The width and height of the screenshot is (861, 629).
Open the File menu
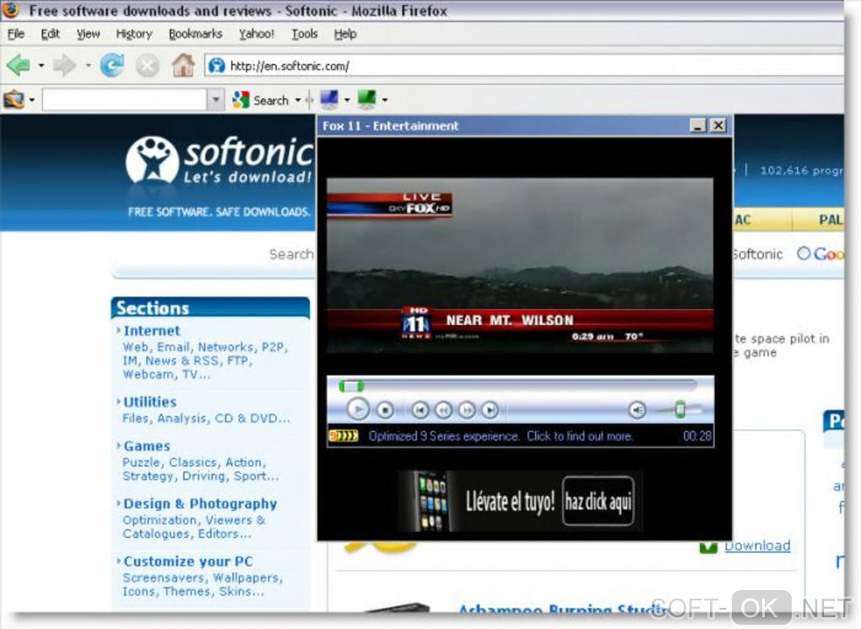16,34
